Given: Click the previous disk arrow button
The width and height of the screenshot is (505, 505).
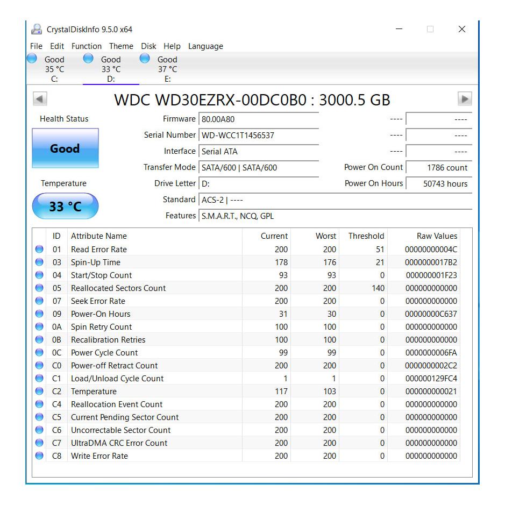Looking at the screenshot, I should (x=40, y=99).
